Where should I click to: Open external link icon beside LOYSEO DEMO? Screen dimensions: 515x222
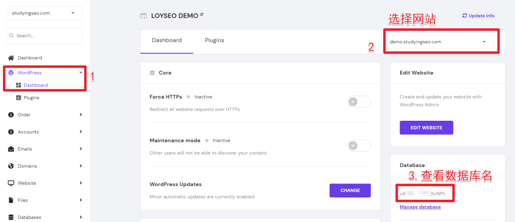202,14
